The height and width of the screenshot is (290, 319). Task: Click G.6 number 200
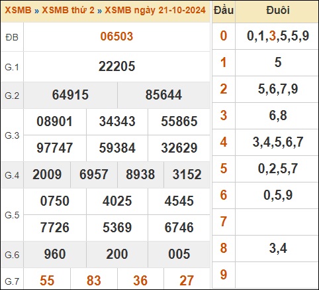coord(117,254)
